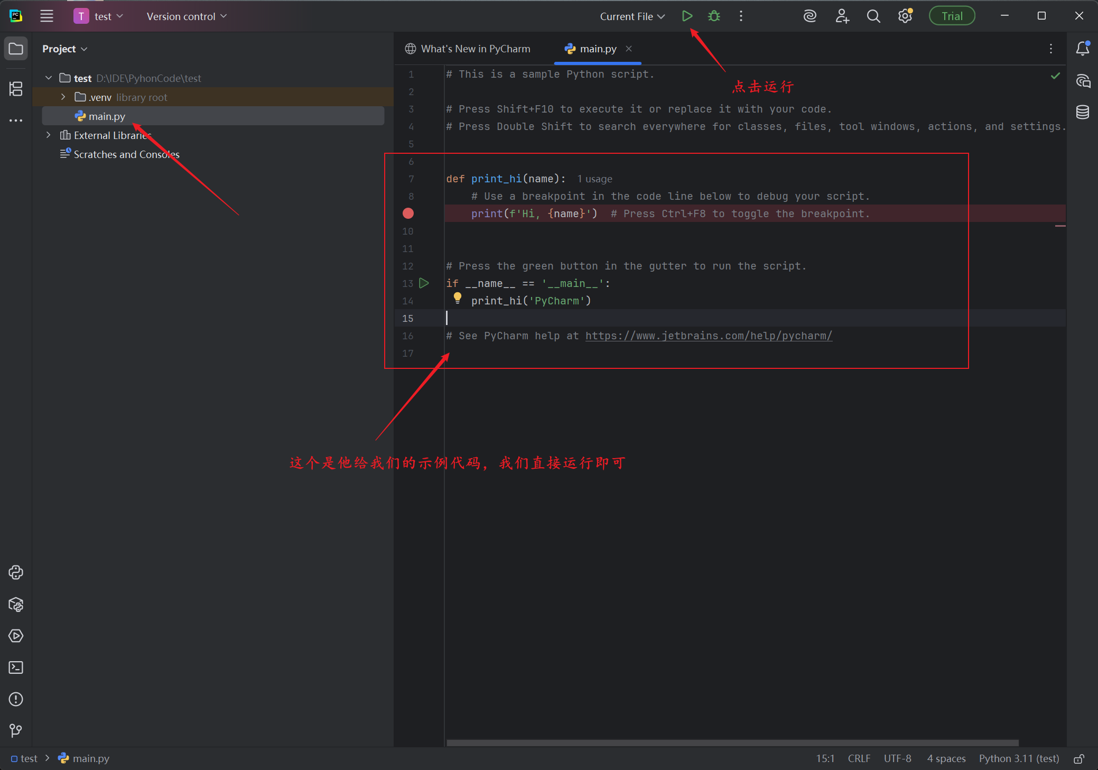Click the horizontal editor scrollbar
1098x770 pixels.
click(732, 743)
